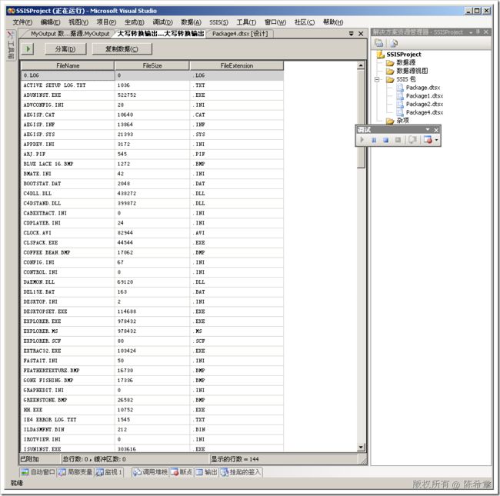Image resolution: width=500 pixels, height=496 pixels.
Task: Open the SSIS(S) menu
Action: pyautogui.click(x=218, y=22)
